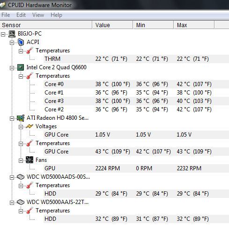
Task: Click the WD5000AADS hard drive icon
Action: click(21, 177)
